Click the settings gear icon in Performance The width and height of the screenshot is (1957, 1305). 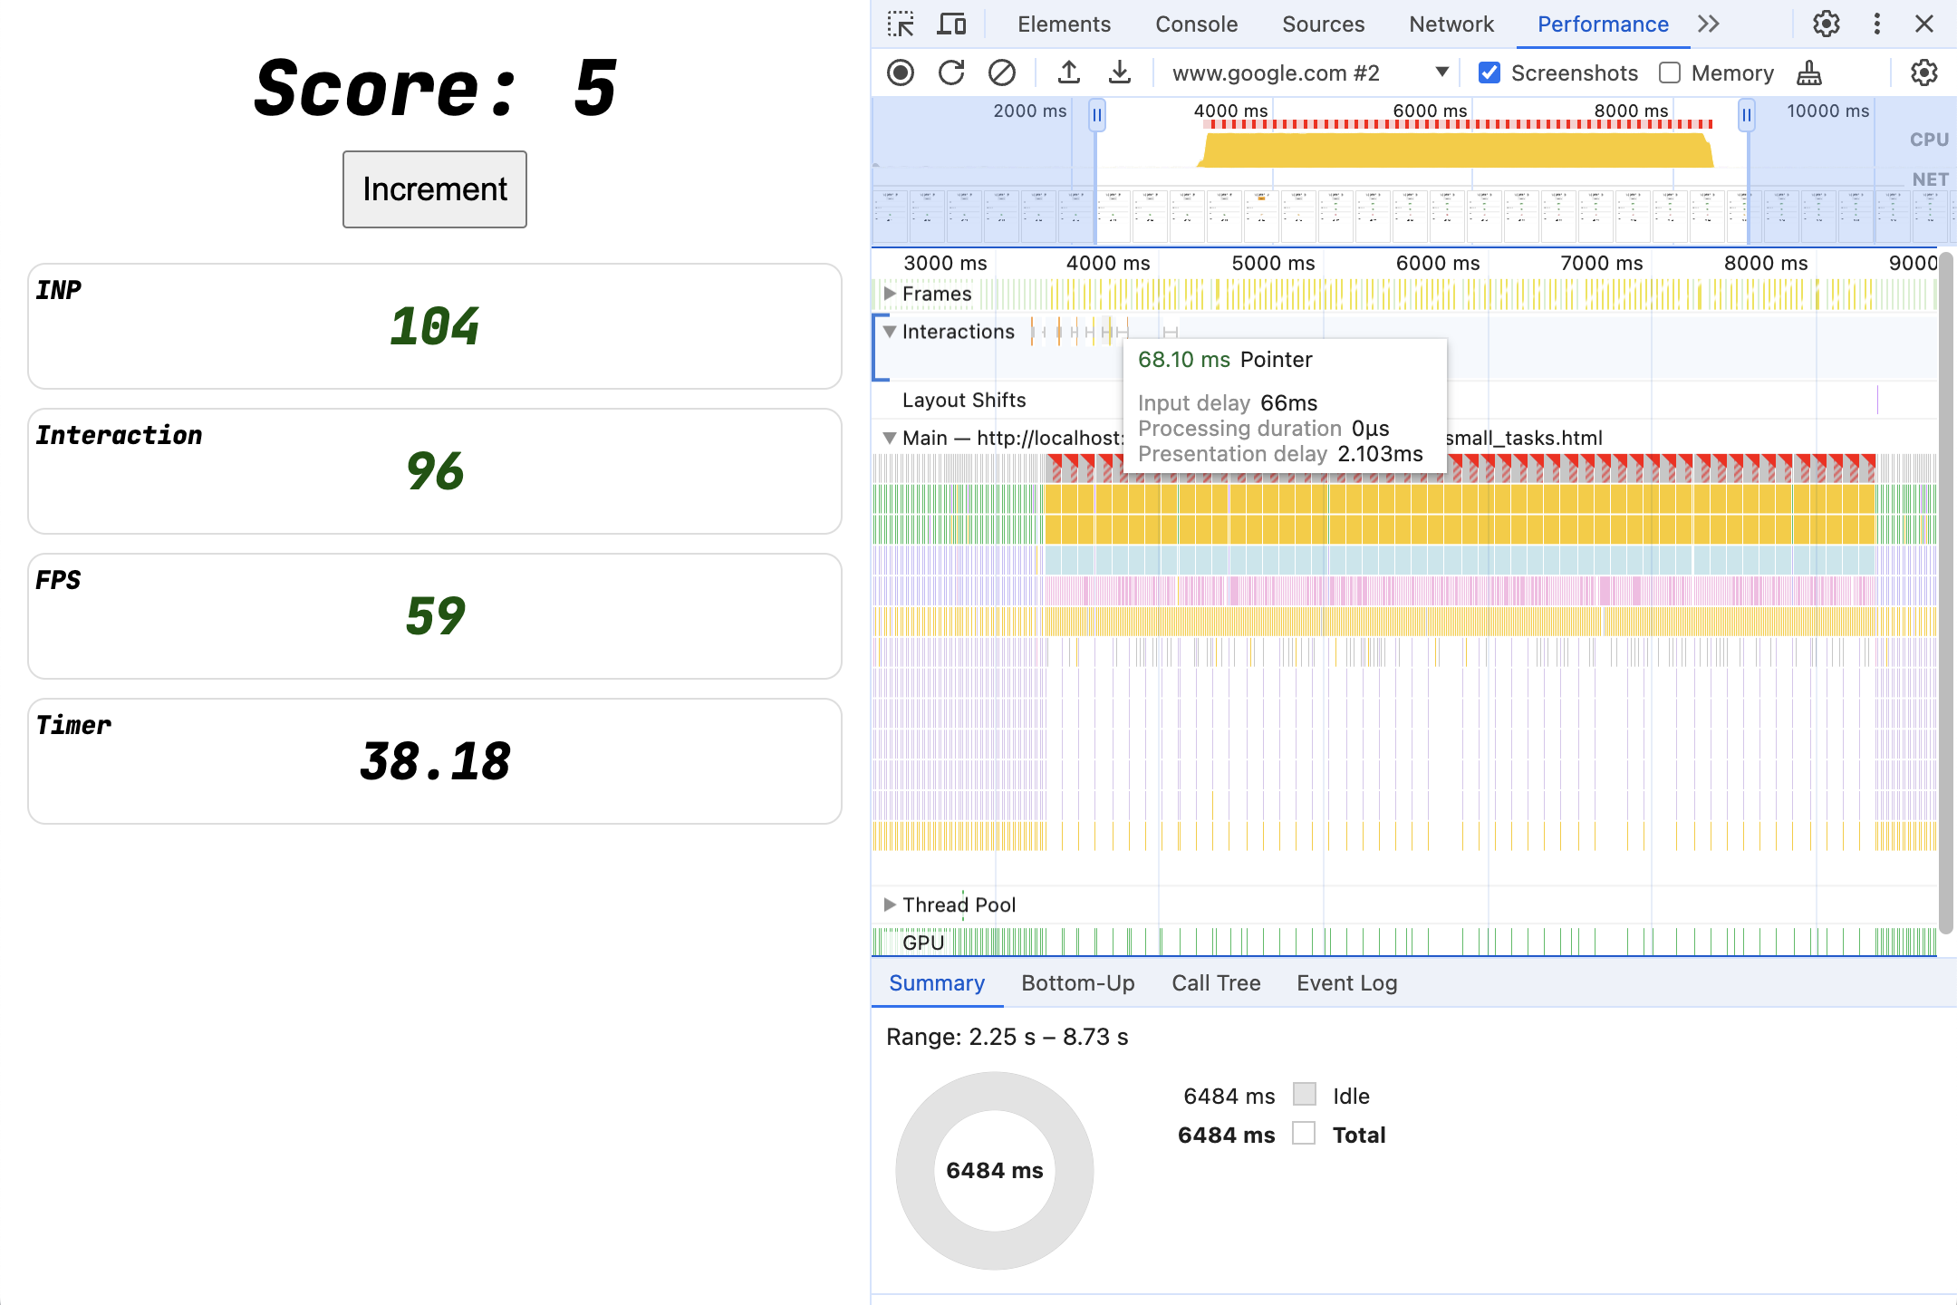(1923, 72)
